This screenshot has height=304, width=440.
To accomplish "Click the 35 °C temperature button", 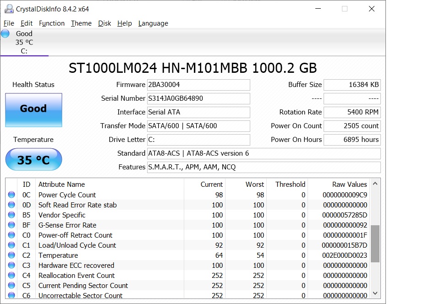I will pyautogui.click(x=33, y=159).
